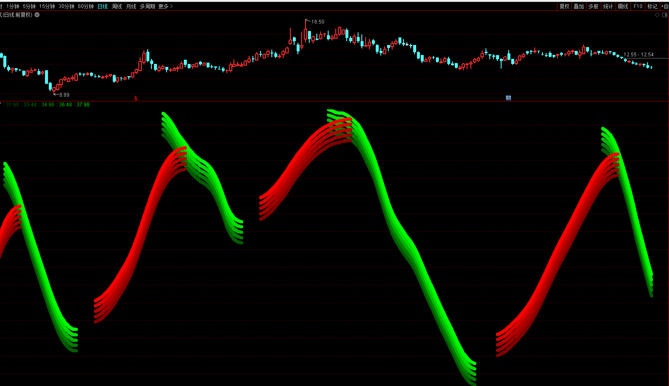This screenshot has height=386, width=669.
Task: Open the 复权 price adjustment dropdown
Action: point(564,6)
